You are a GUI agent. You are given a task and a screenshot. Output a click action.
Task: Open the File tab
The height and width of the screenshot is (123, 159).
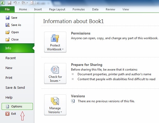(x=7, y=9)
